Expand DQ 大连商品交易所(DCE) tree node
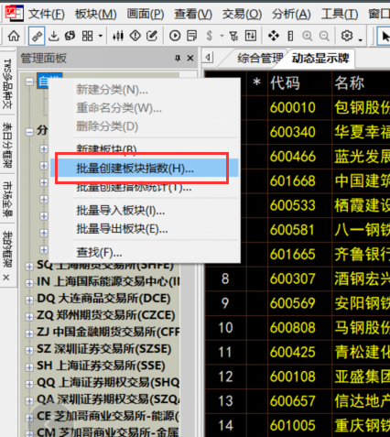 [29, 300]
